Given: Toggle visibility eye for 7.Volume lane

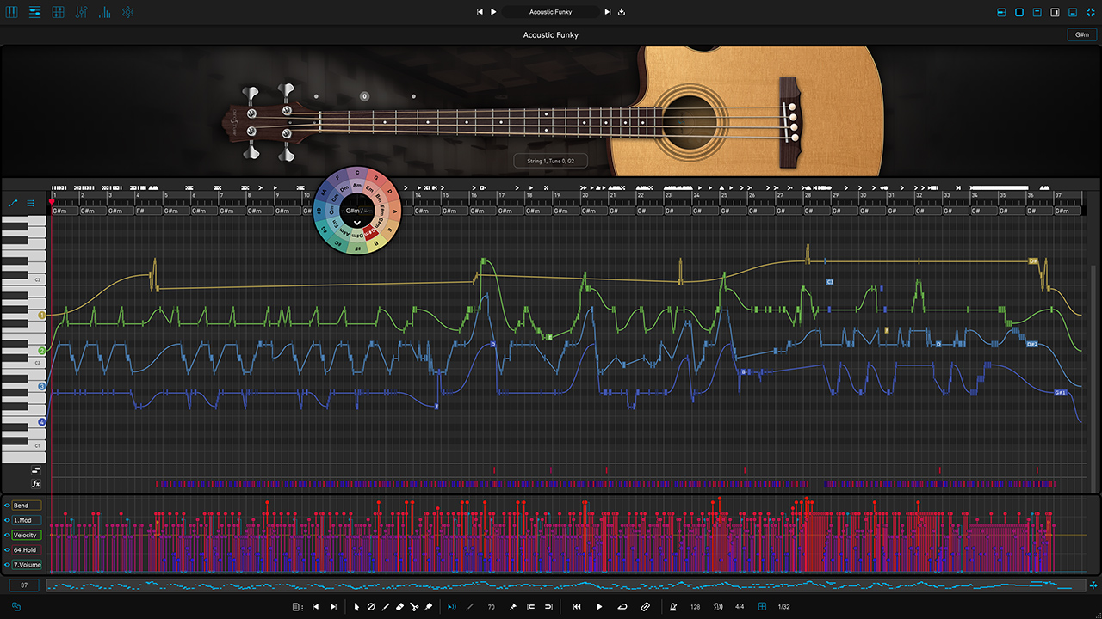Looking at the screenshot, I should click(x=7, y=565).
